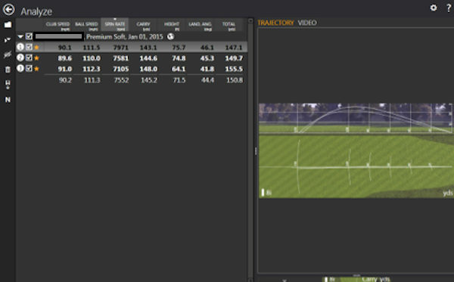454x282 pixels.
Task: Uncheck the checkbox for shot 3
Action: (29, 68)
